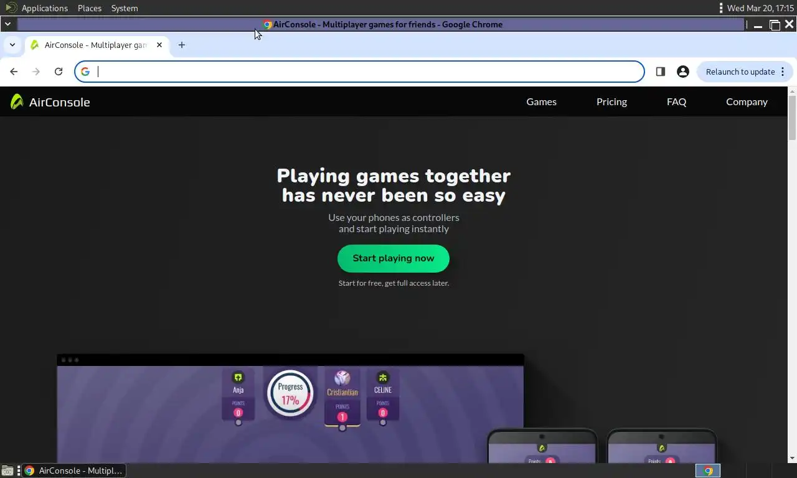797x478 pixels.
Task: Click the Progress 17% circle indicator
Action: 290,393
